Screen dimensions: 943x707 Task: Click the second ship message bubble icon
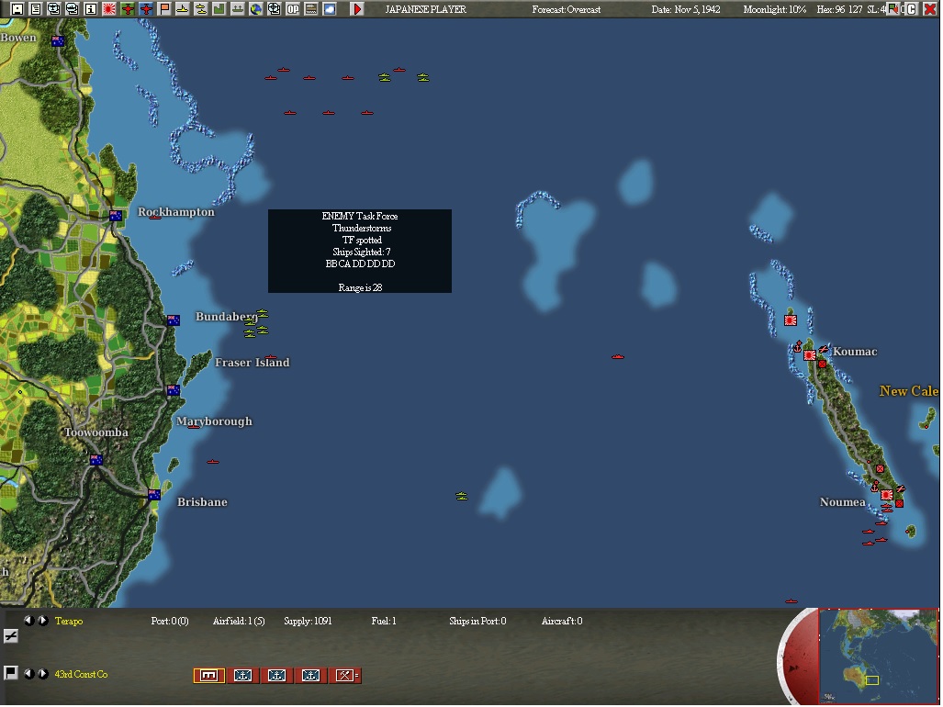[73, 9]
